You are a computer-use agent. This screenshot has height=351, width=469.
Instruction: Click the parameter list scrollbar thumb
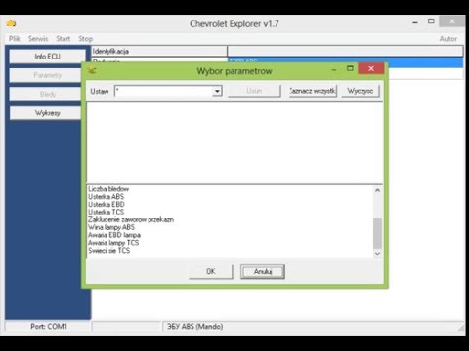pos(377,233)
